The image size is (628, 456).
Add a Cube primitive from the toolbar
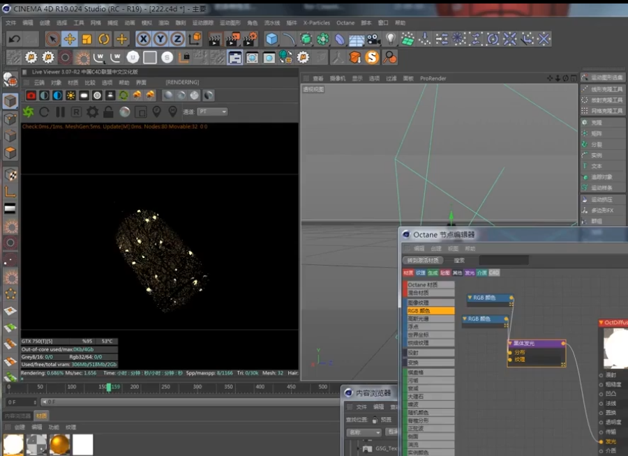[271, 39]
